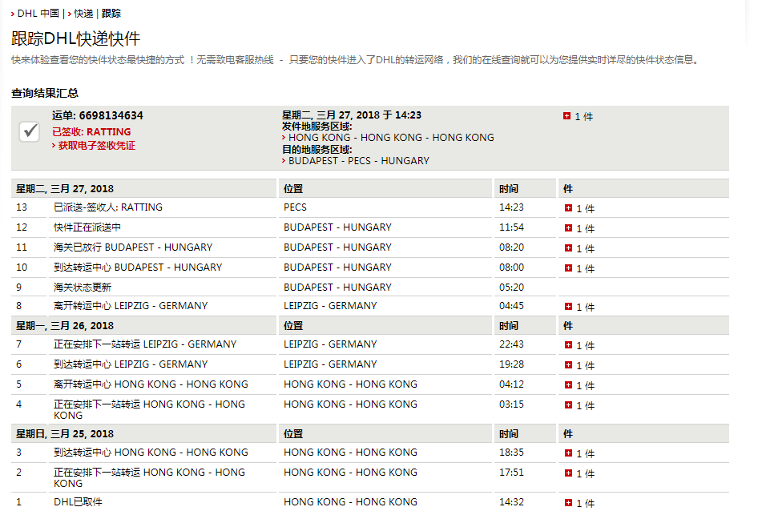
Task: Click the 星期日, 三月 25, 2018 date header
Action: 65,433
